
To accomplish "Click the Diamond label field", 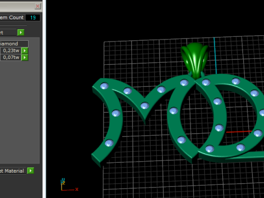I will pyautogui.click(x=14, y=43).
